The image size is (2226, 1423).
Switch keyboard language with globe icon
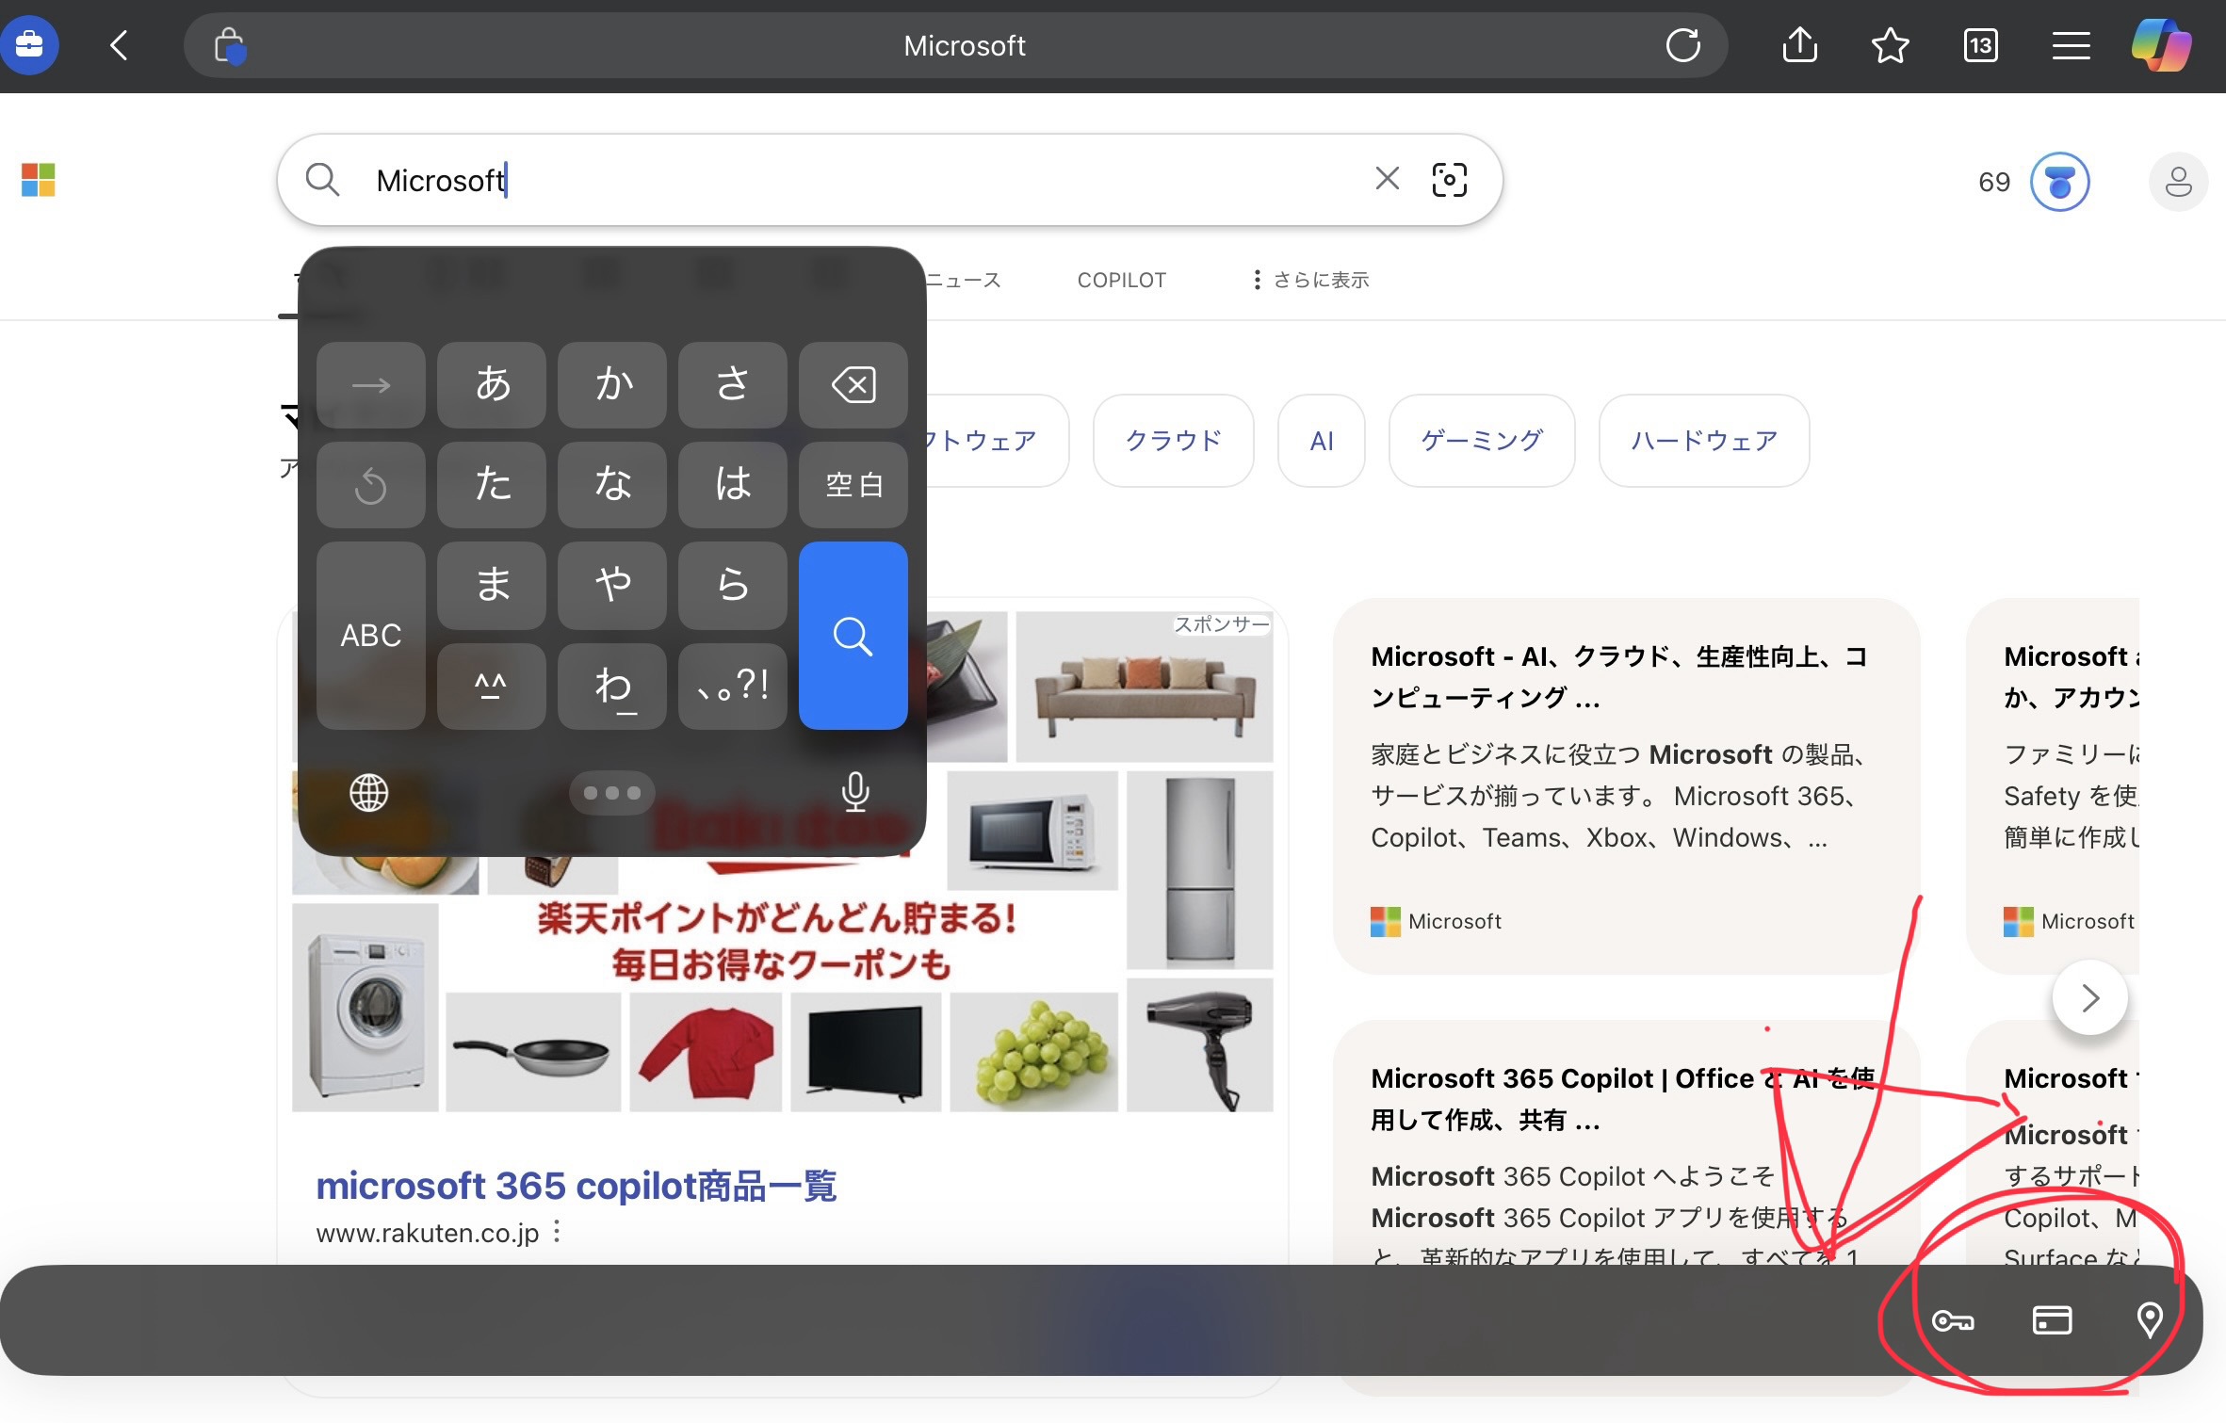[x=368, y=793]
